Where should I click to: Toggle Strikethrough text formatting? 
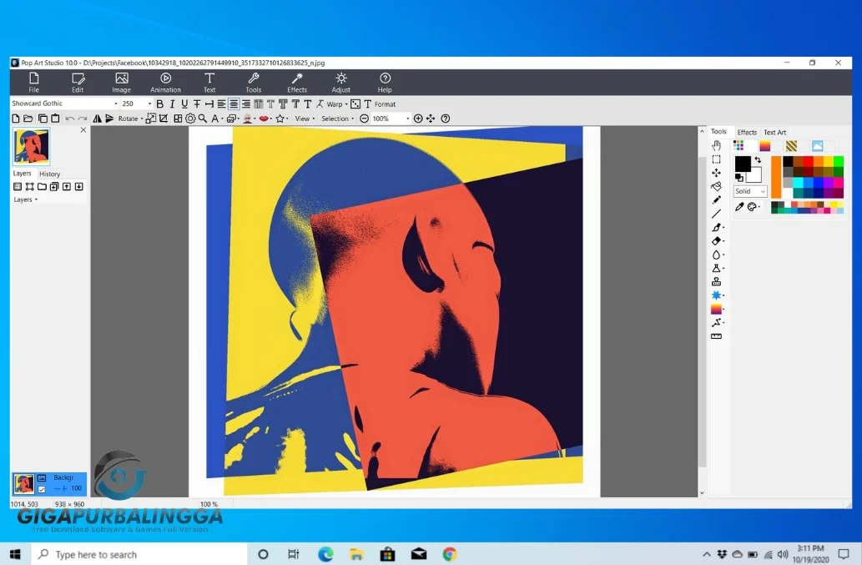[197, 103]
